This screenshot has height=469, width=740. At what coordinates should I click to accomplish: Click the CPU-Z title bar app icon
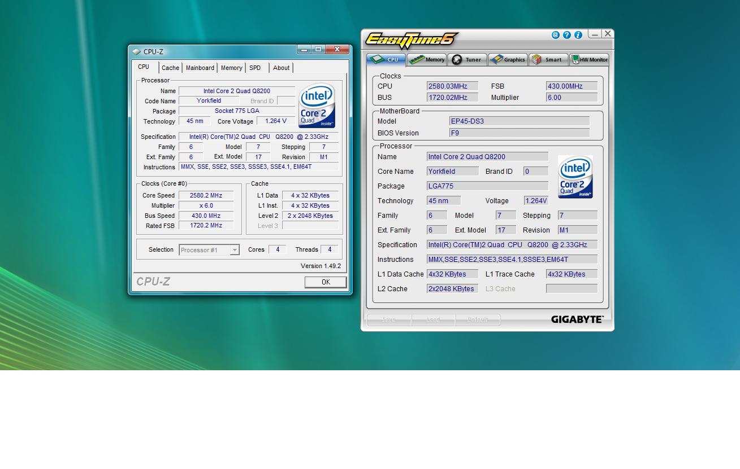[x=136, y=52]
